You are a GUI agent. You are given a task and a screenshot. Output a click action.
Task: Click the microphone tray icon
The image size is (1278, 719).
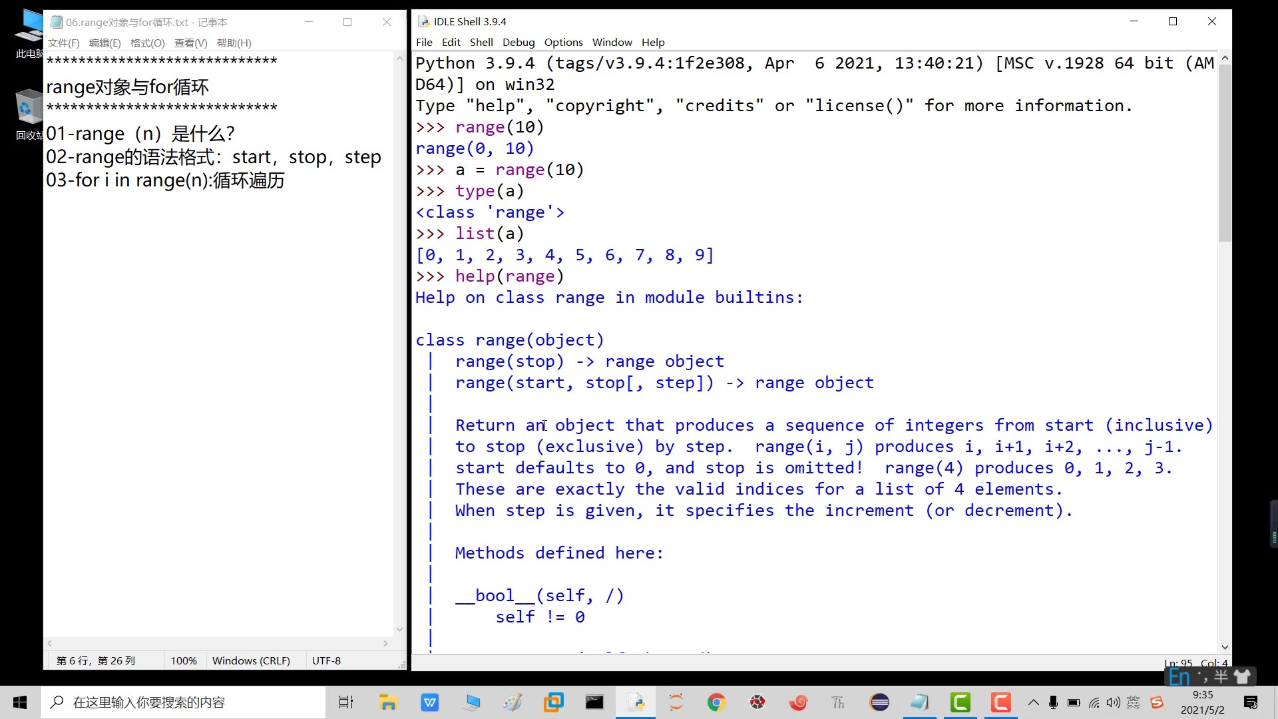(1053, 702)
